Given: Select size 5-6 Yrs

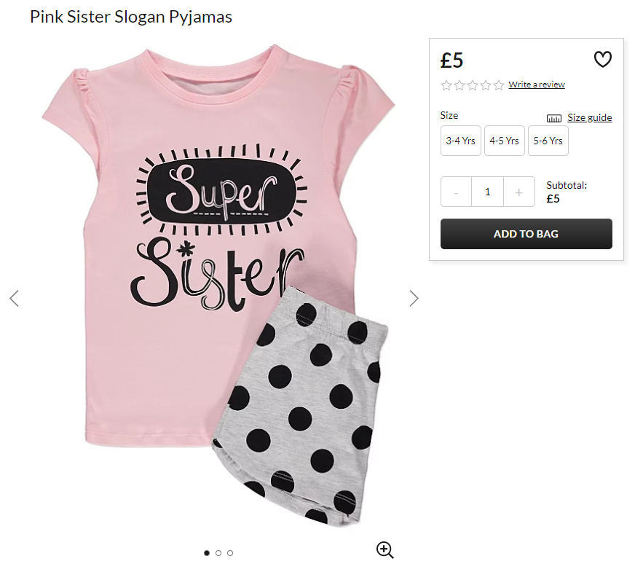Looking at the screenshot, I should coord(548,141).
